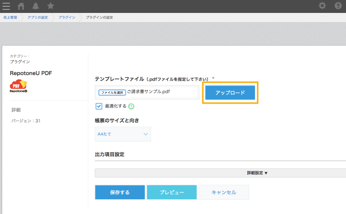Open the hamburger menu icon
Image resolution: width=346 pixels, height=214 pixels.
(6, 6)
